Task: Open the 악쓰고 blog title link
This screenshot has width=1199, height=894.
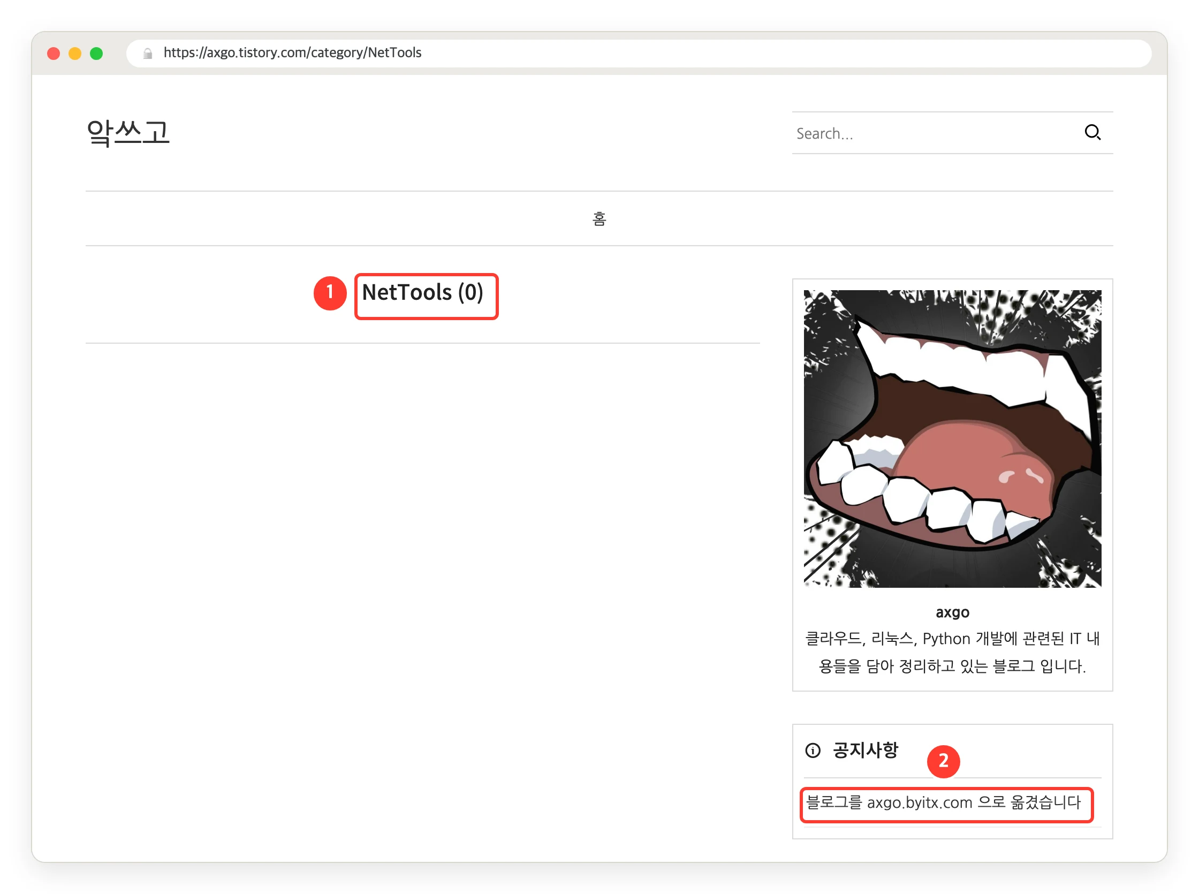Action: 128,132
